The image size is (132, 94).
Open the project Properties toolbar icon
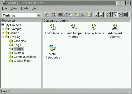pyautogui.click(x=108, y=14)
